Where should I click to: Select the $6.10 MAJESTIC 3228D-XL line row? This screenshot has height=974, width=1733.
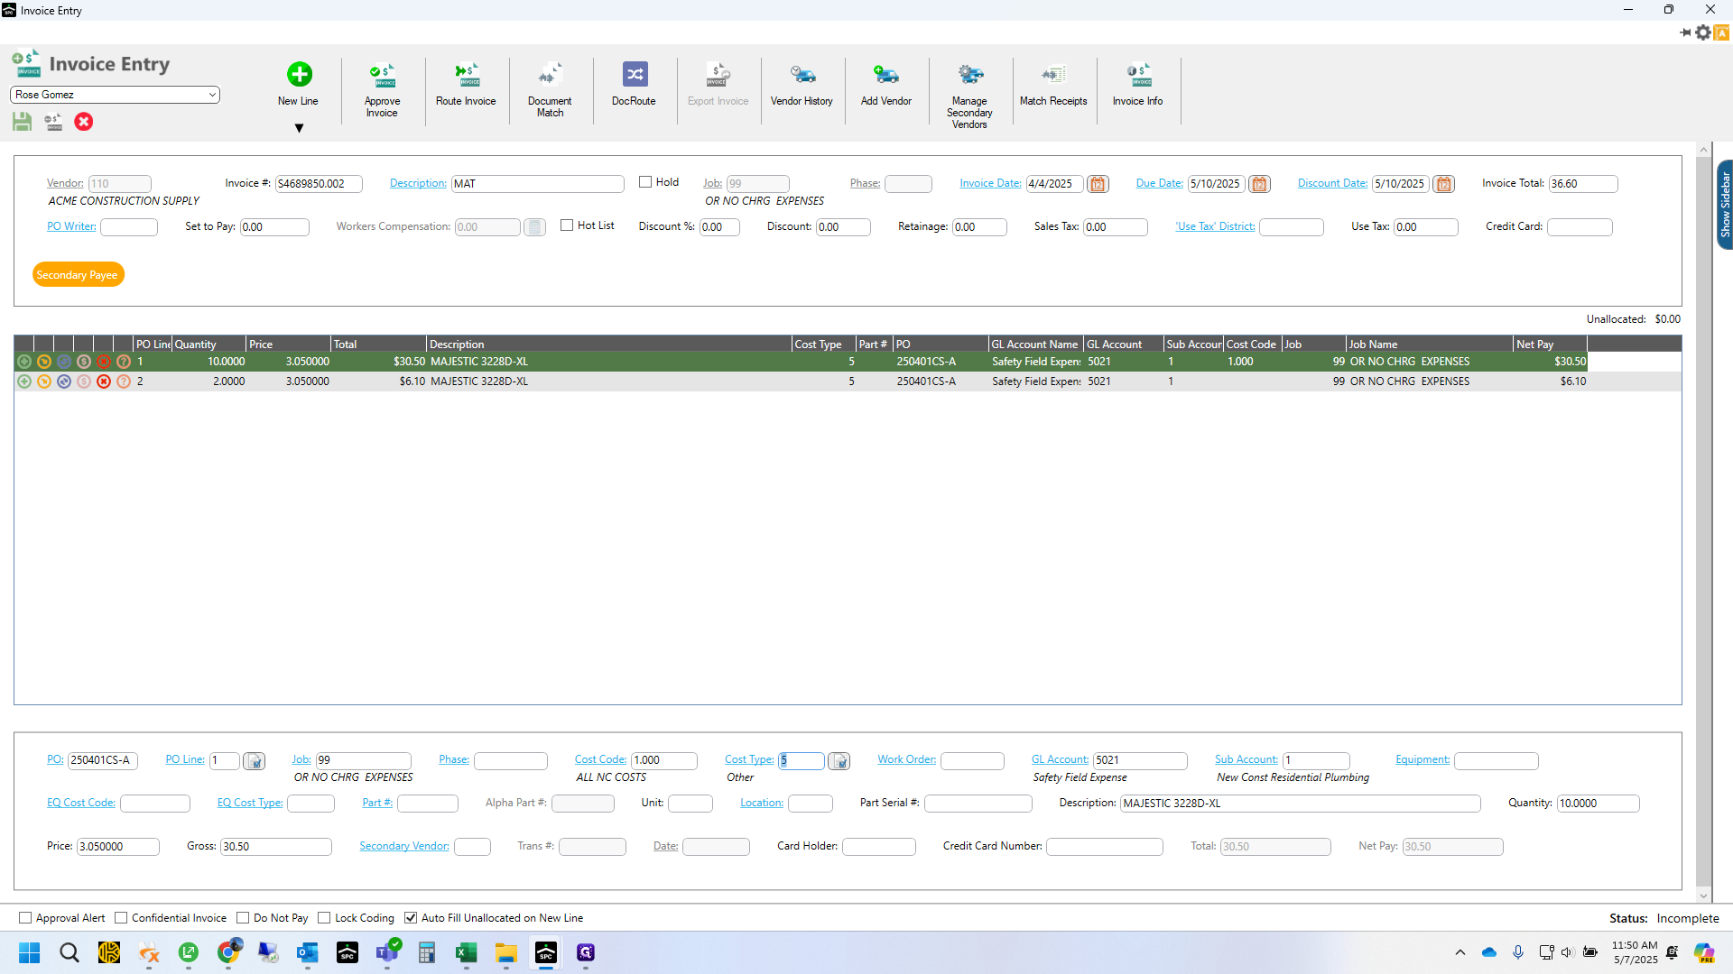coord(847,381)
